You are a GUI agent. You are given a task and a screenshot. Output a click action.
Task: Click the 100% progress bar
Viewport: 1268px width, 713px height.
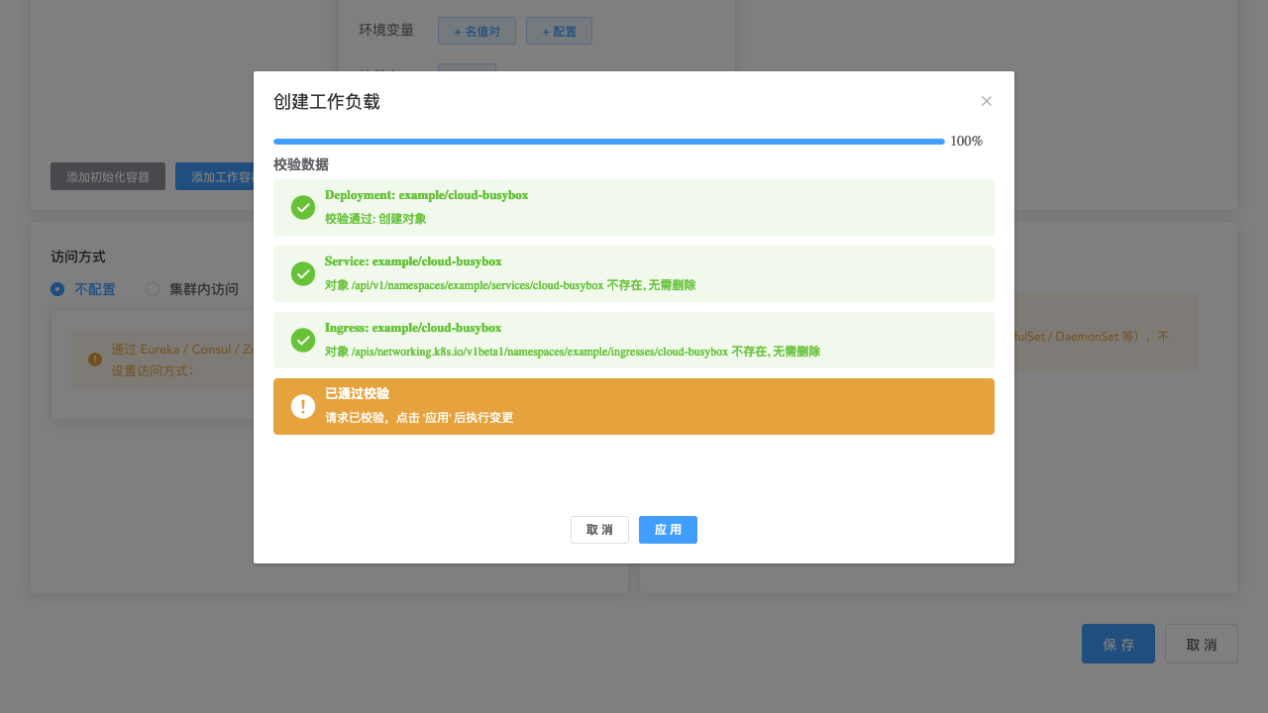(608, 142)
